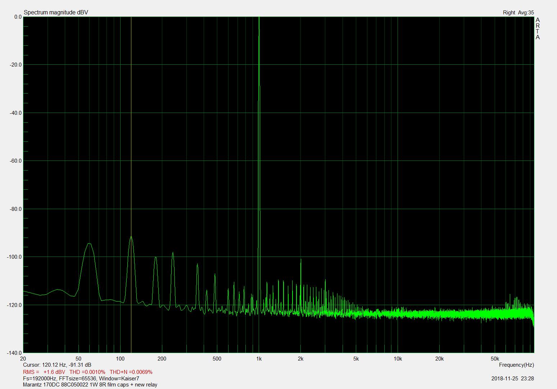The image size is (557, 389).
Task: Click the 'Frequency(Hz)' axis label
Action: [x=516, y=365]
